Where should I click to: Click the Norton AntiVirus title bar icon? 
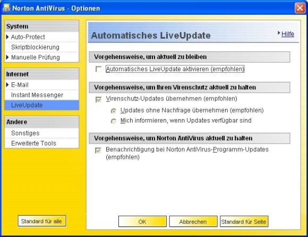point(6,8)
